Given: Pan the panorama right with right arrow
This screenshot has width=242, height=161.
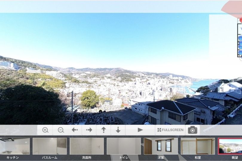Looking at the screenshot, I should tap(89, 130).
